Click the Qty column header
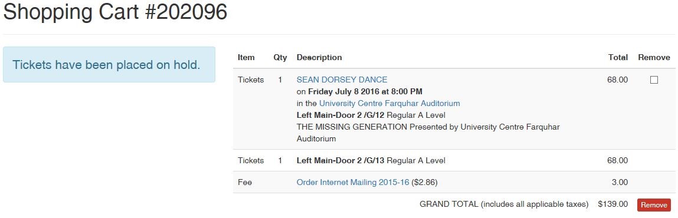This screenshot has width=678, height=218. pyautogui.click(x=280, y=57)
